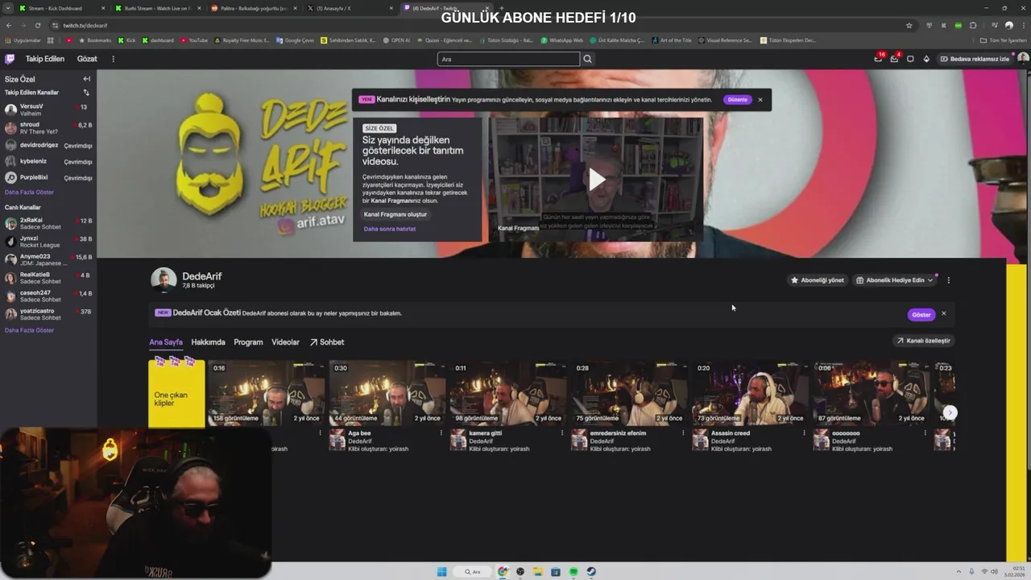1031x580 pixels.
Task: Open Jynxzi Rocket League channel in sidebar
Action: [x=48, y=242]
